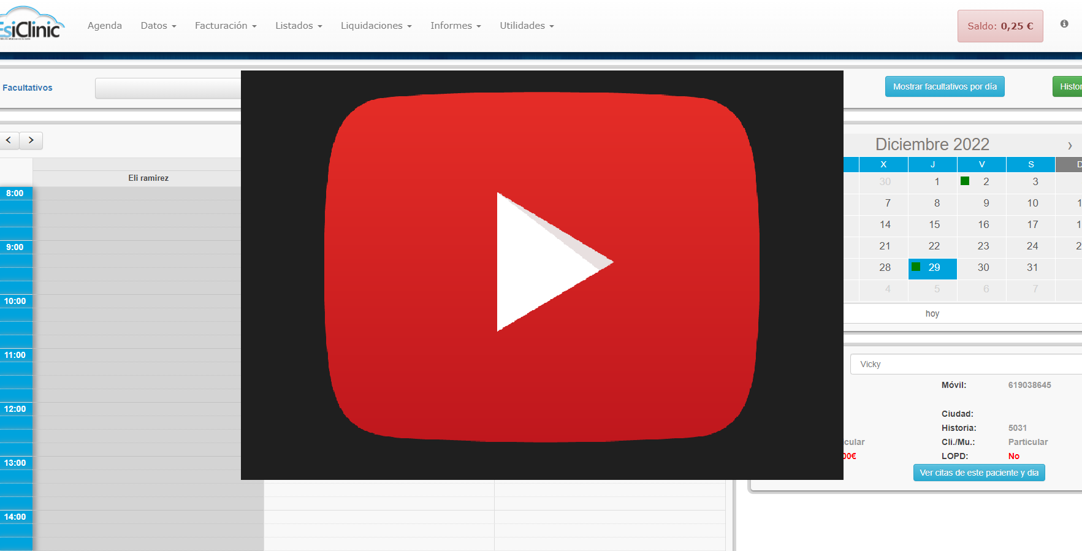Expand the Listados dropdown menu
1082x551 pixels.
click(299, 26)
